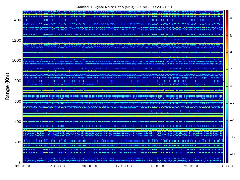Click the 20:00:00 time axis label

coord(191,166)
